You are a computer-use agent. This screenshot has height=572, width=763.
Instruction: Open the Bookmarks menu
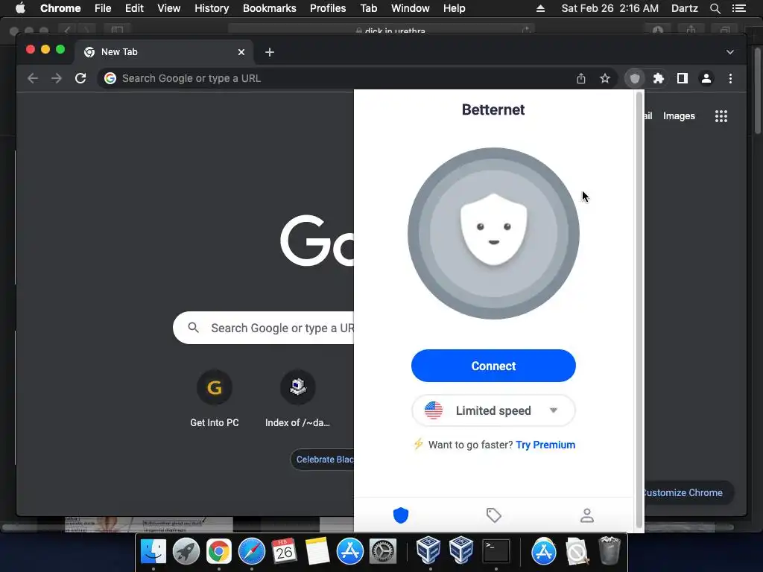[270, 8]
